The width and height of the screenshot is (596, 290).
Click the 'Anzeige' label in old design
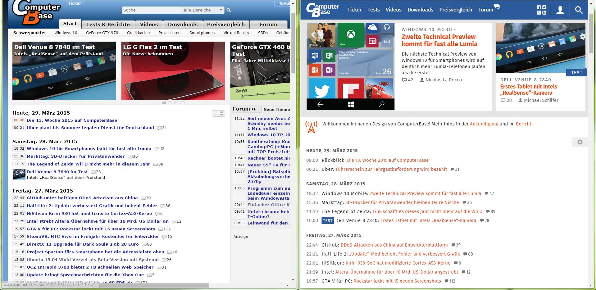(x=241, y=237)
